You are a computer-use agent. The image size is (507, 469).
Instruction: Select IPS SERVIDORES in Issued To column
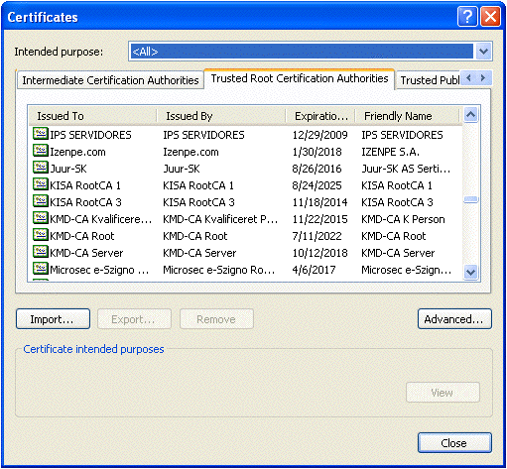(90, 135)
